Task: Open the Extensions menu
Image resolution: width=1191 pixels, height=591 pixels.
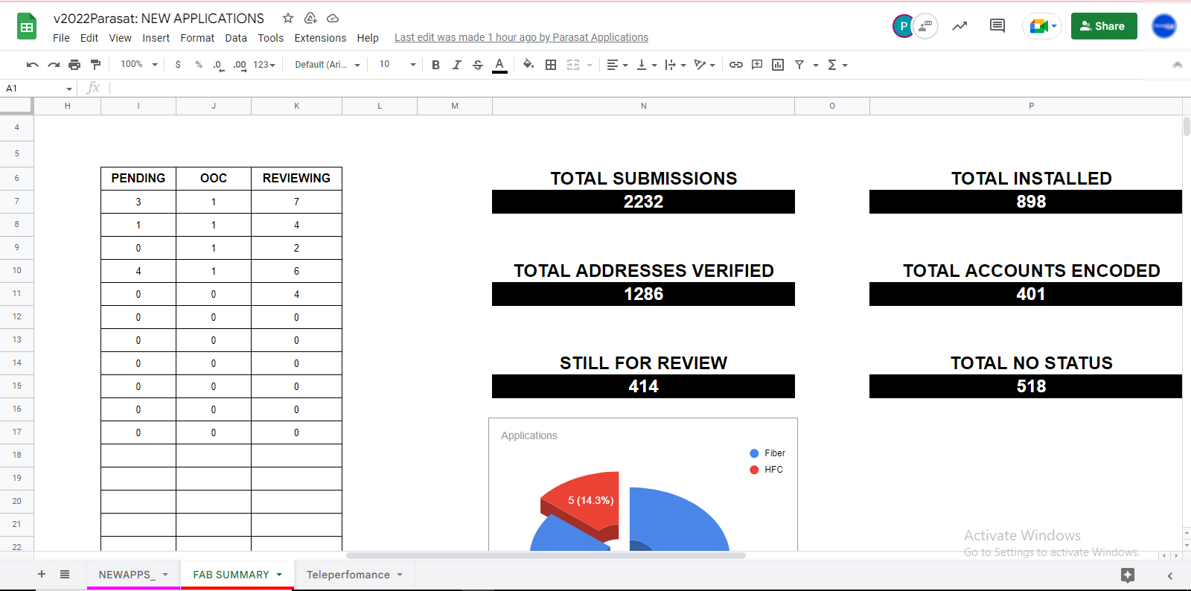Action: tap(320, 38)
